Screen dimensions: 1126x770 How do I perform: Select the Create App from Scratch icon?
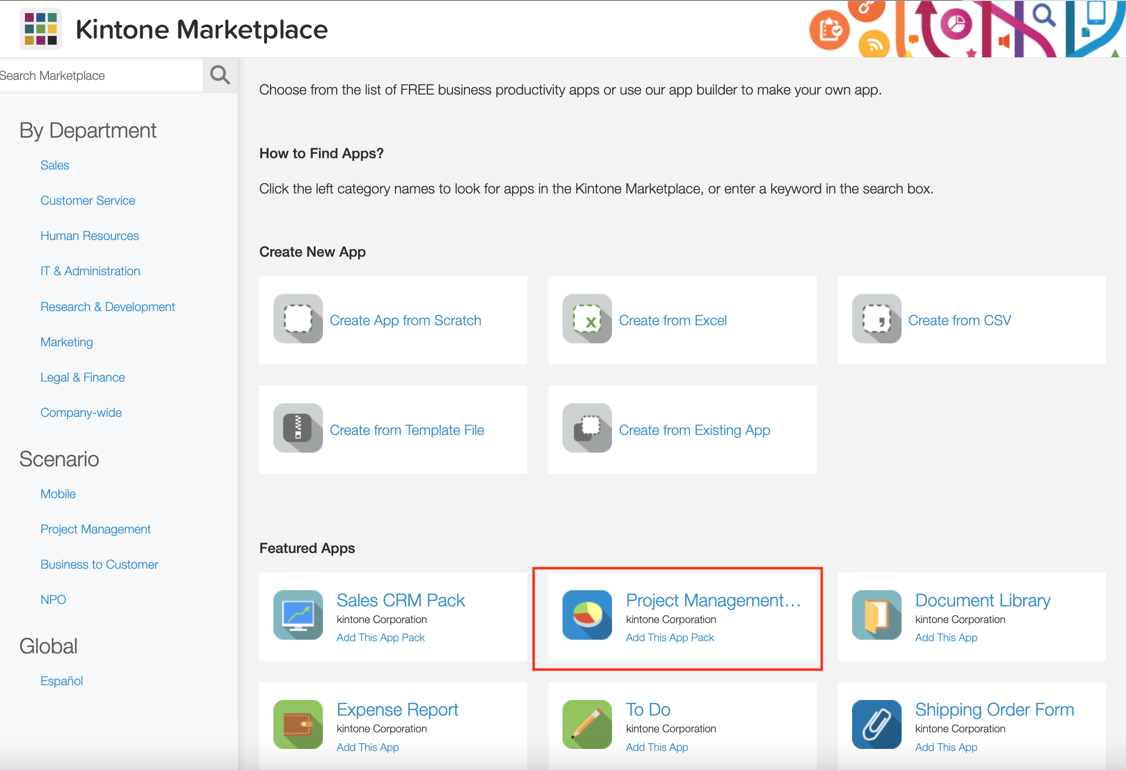pos(297,319)
